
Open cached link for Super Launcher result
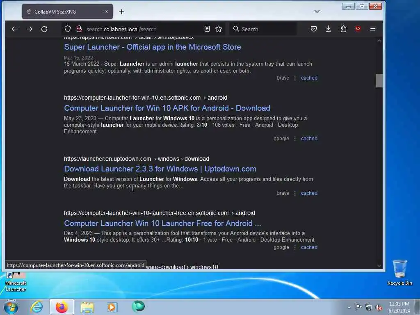(309, 78)
